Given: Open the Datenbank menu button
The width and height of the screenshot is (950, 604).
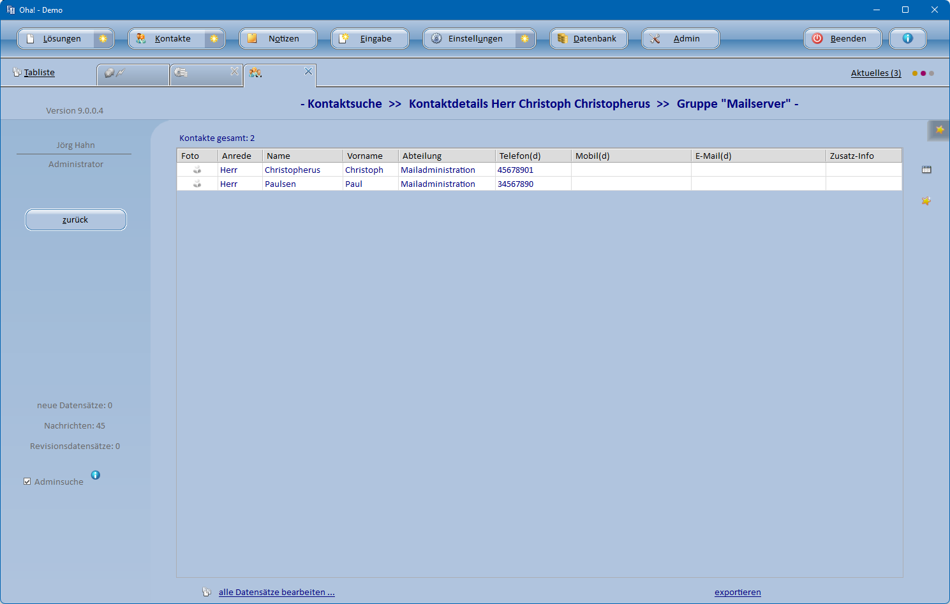Looking at the screenshot, I should [x=588, y=39].
